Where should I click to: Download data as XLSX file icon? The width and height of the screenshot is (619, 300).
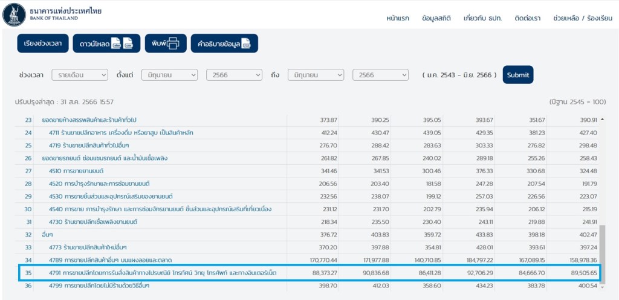pyautogui.click(x=116, y=43)
